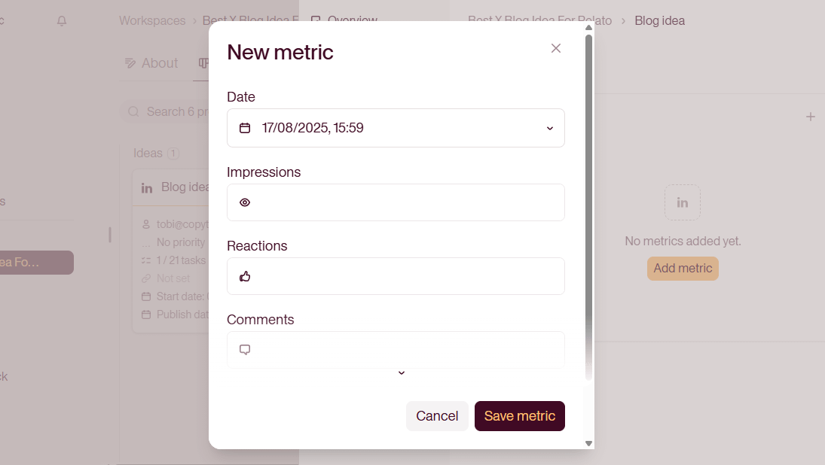Viewport: 825px width, 465px height.
Task: Click the calendar icon in Date field
Action: 245,128
